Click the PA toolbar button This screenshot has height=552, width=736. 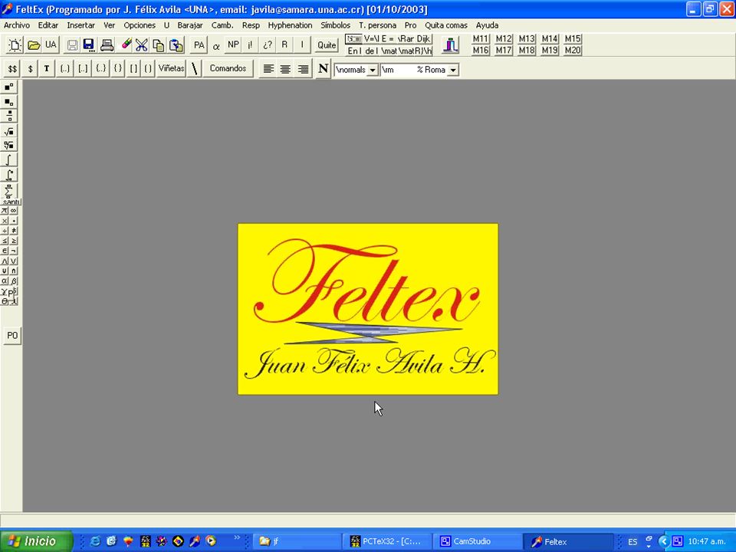[x=199, y=45]
